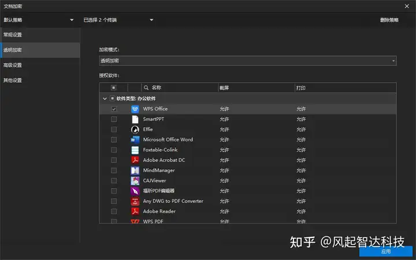Toggle the select-all checkbox in table header
416x260 pixels.
(x=114, y=88)
